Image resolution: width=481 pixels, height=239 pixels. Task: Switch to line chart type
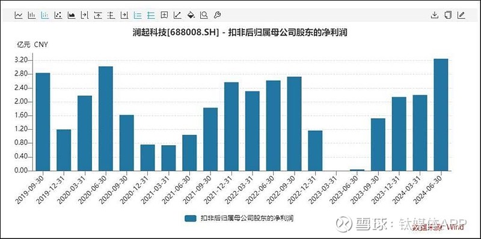(x=19, y=15)
